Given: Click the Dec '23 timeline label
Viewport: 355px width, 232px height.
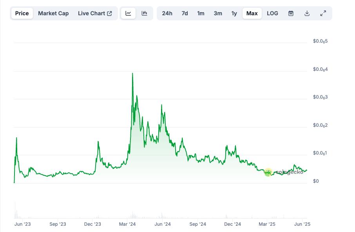Looking at the screenshot, I should tap(92, 224).
